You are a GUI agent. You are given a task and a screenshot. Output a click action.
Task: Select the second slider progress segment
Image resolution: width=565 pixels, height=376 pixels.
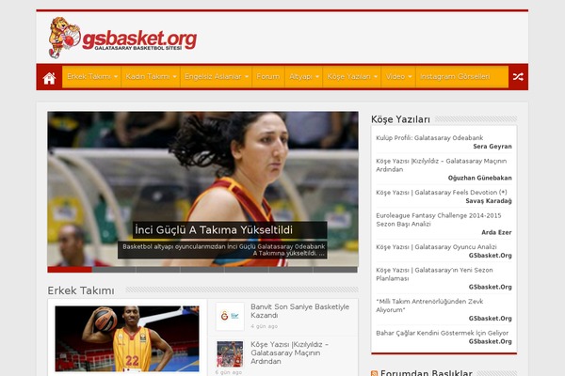[x=114, y=270]
